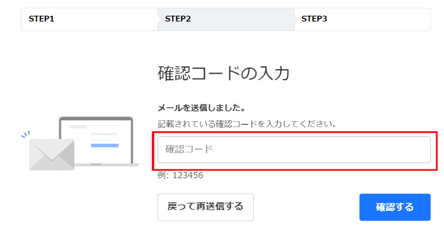Image resolution: width=444 pixels, height=230 pixels.
Task: Click the arrow divider between STEP1 and STEP2
Action: click(159, 19)
